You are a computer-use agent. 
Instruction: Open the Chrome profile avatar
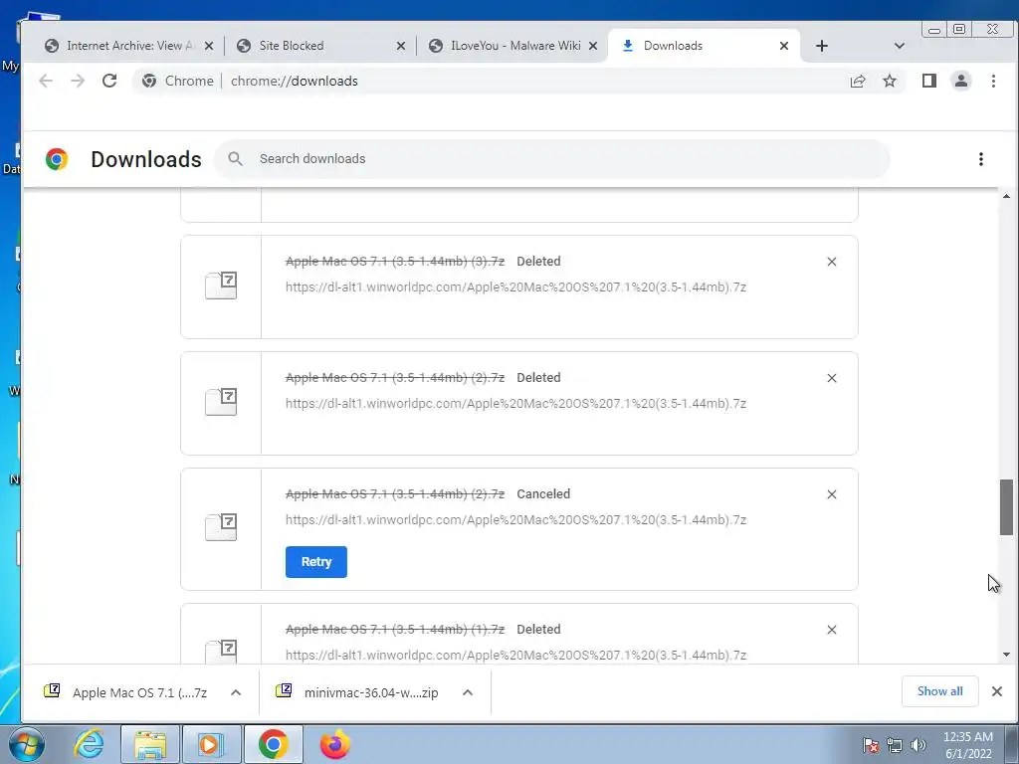click(x=961, y=81)
